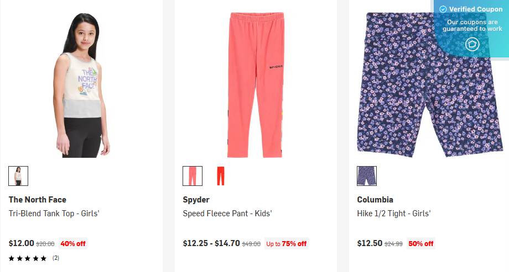Click the Spyder brand name
Image resolution: width=509 pixels, height=272 pixels.
pyautogui.click(x=196, y=200)
